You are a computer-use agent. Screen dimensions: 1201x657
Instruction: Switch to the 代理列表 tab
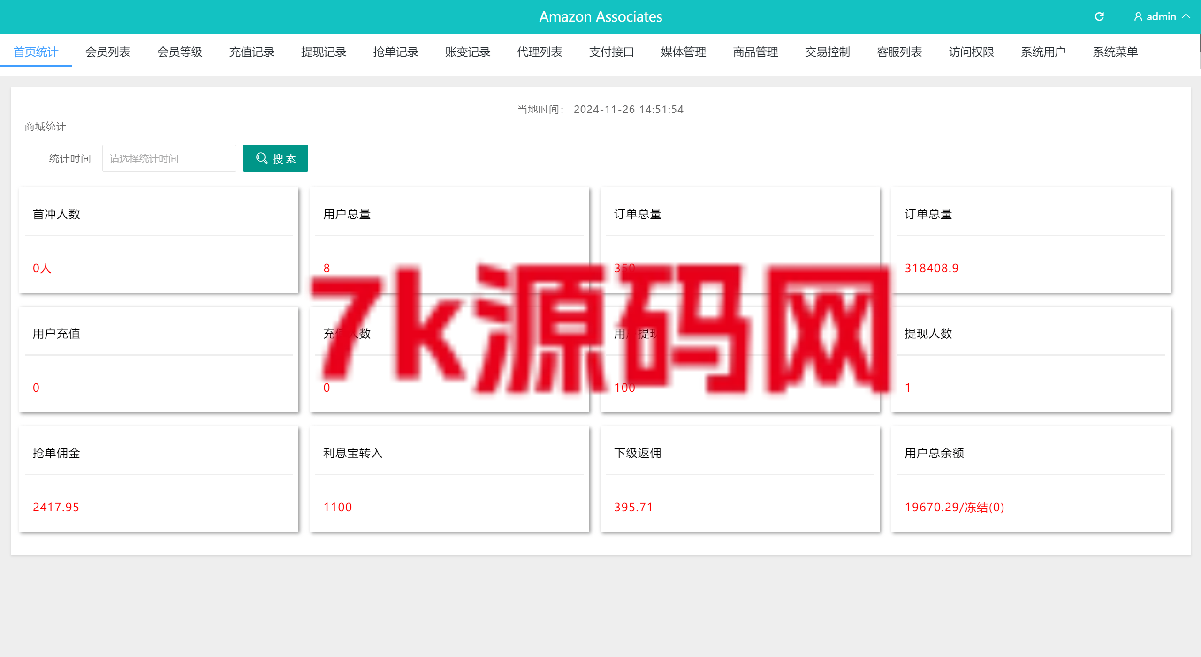pyautogui.click(x=540, y=52)
